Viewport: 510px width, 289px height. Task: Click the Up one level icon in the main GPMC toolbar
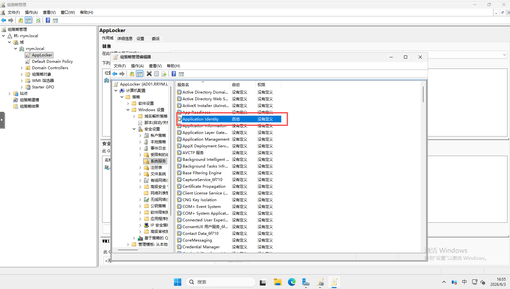pyautogui.click(x=21, y=21)
